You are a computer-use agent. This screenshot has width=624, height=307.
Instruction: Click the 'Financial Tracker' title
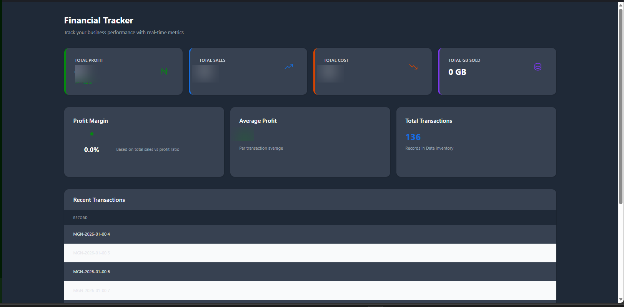tap(99, 20)
